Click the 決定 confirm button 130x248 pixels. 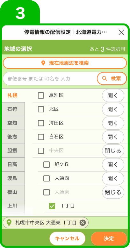tap(109, 238)
